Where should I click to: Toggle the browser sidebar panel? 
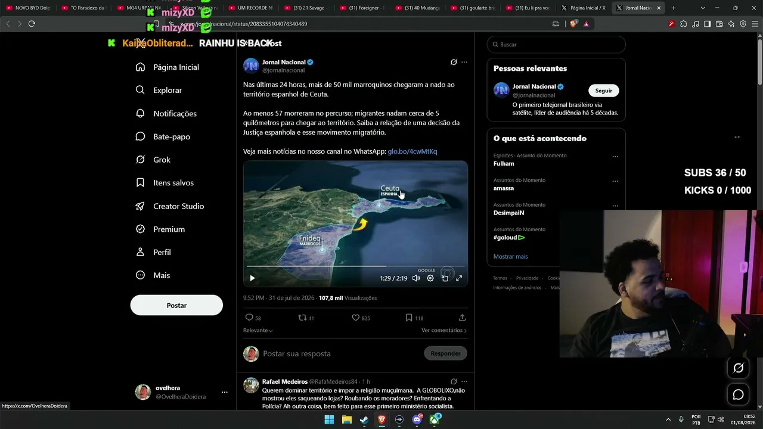tap(707, 24)
